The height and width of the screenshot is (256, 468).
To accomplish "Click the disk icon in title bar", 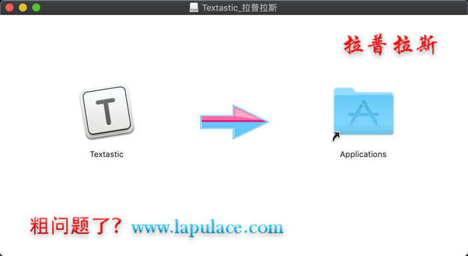I will 194,7.
